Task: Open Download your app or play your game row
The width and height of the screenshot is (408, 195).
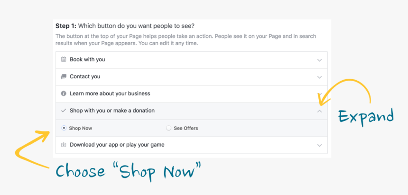Action: (x=192, y=145)
